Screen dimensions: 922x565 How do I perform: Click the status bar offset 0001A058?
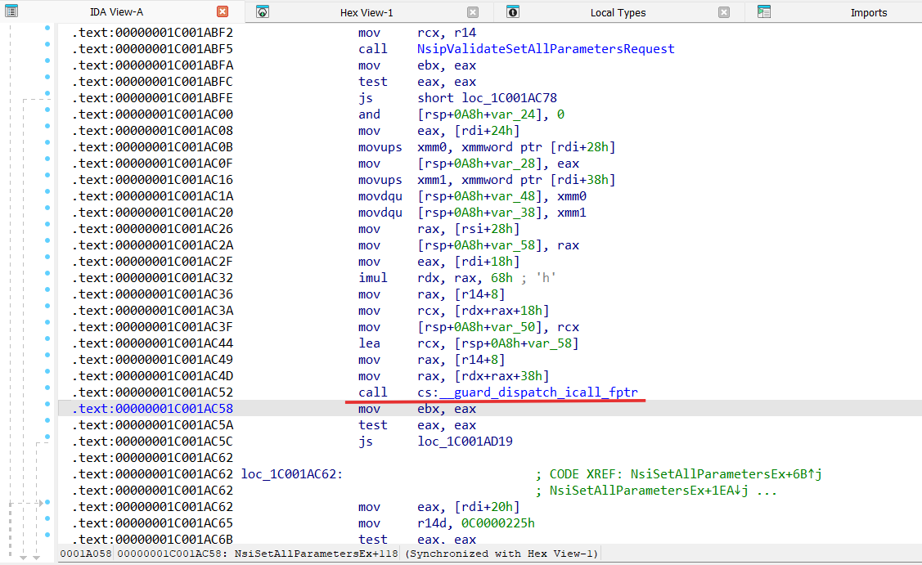pyautogui.click(x=86, y=554)
